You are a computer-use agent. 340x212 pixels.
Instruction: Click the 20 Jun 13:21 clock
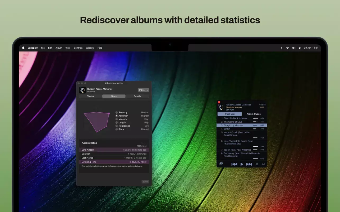[311, 48]
